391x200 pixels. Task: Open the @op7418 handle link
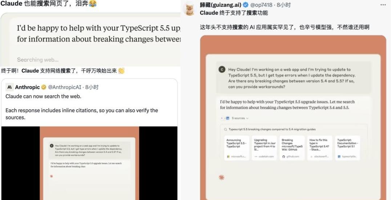261,5
